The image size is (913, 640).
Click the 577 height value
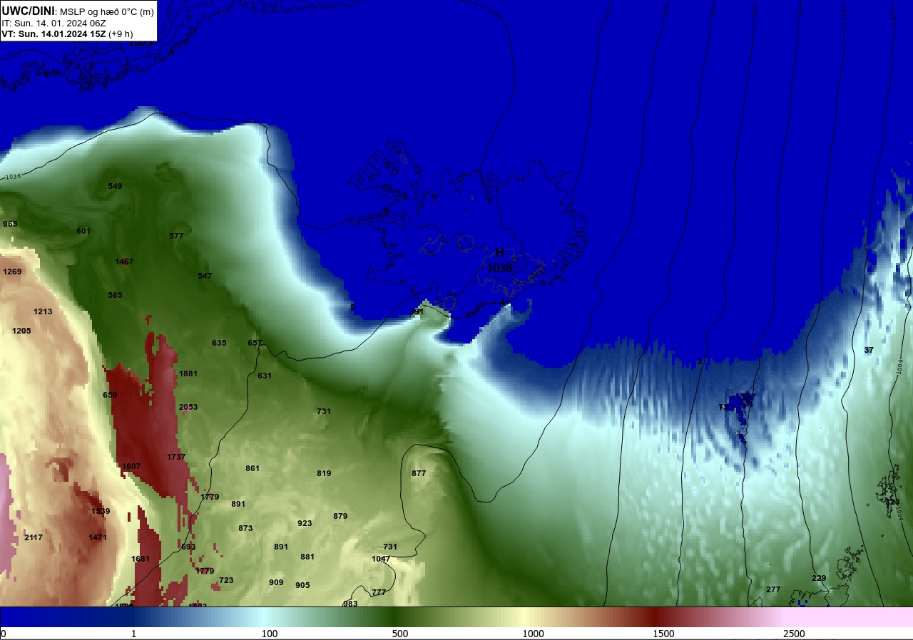point(176,236)
